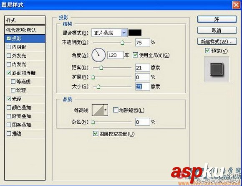Viewport: 242px width, 186px height.
Task: Toggle 使用全局光 checkbox
Action: pyautogui.click(x=135, y=55)
